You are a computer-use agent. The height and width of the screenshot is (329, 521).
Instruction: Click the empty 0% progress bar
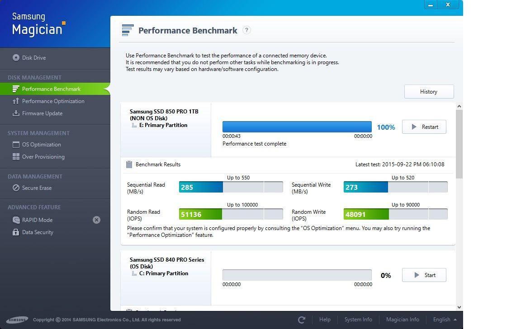click(x=297, y=275)
